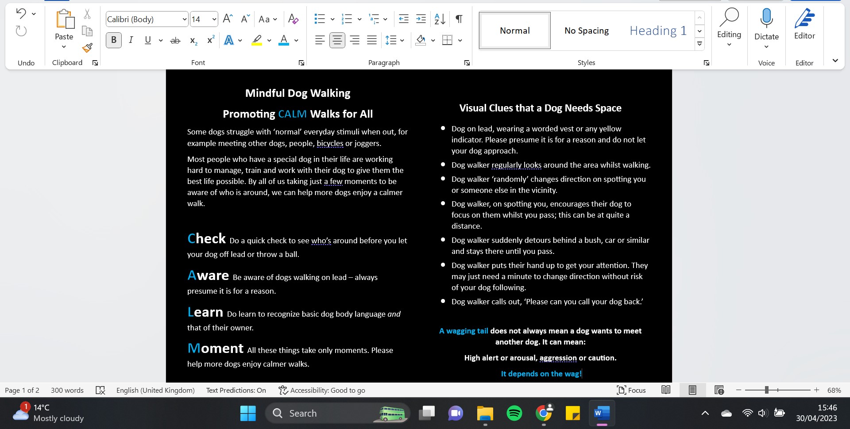Toggle Italic formatting
The height and width of the screenshot is (429, 850).
pos(131,40)
